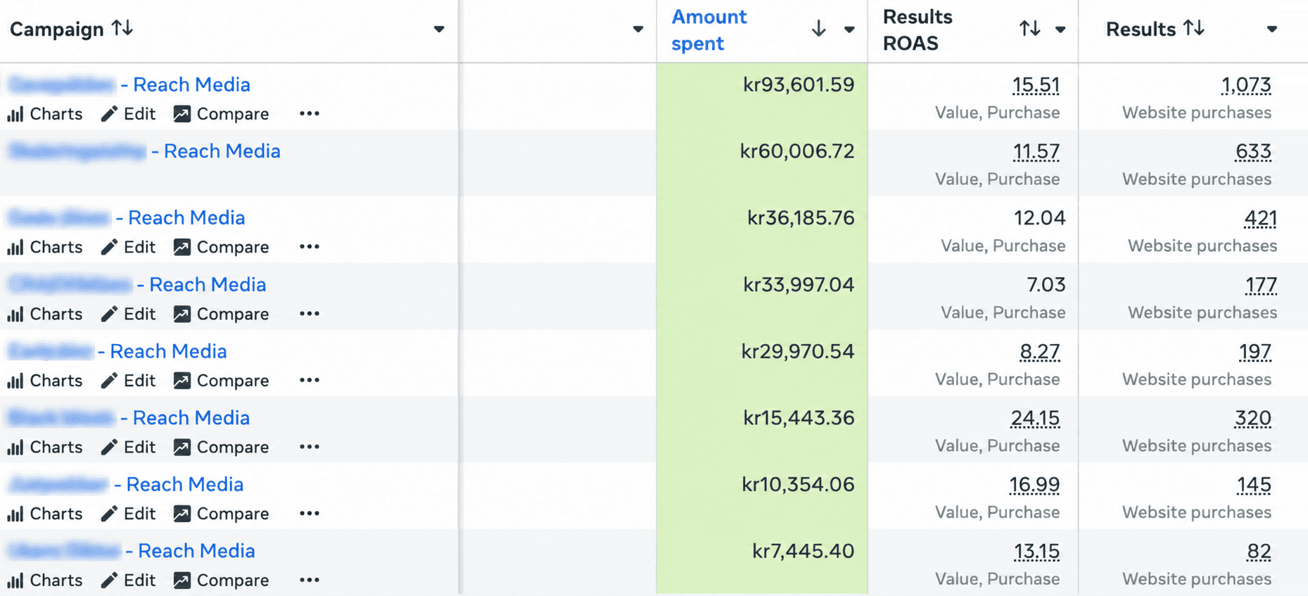Show Charts for the kr29,970.54 campaign
Image resolution: width=1308 pixels, height=596 pixels.
45,381
